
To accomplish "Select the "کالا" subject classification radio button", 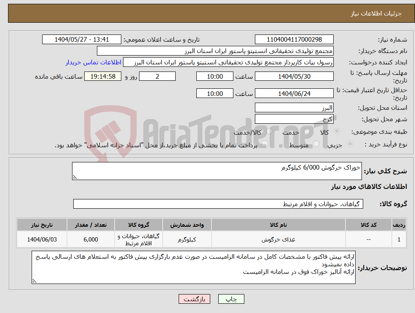I will coord(337,132).
